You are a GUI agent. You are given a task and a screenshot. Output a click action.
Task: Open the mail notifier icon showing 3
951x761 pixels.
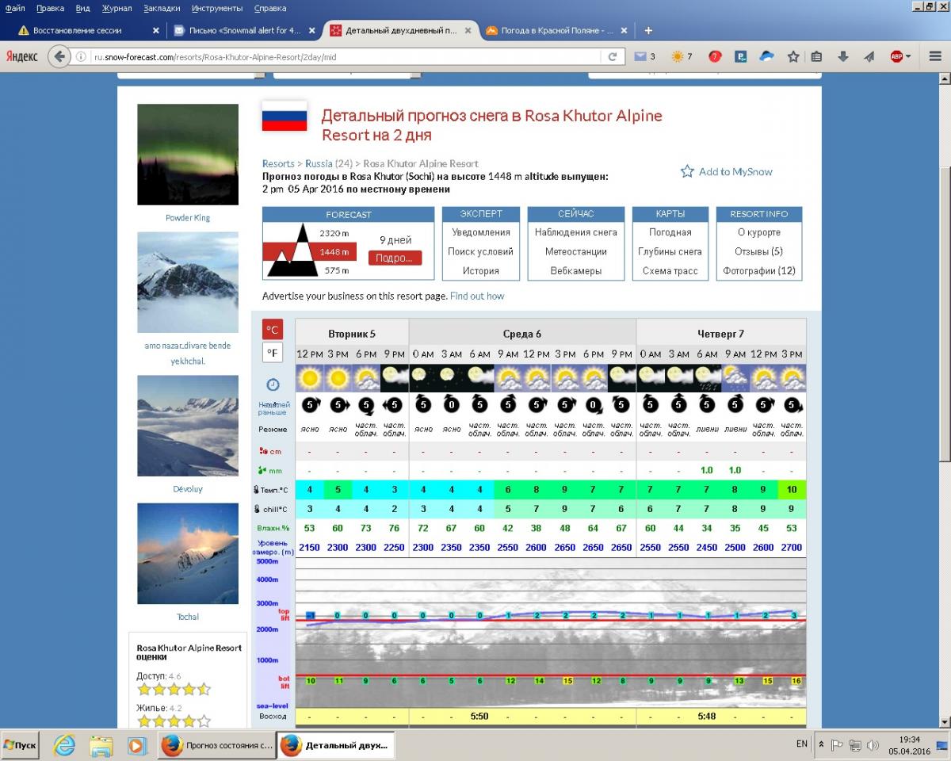[x=644, y=56]
